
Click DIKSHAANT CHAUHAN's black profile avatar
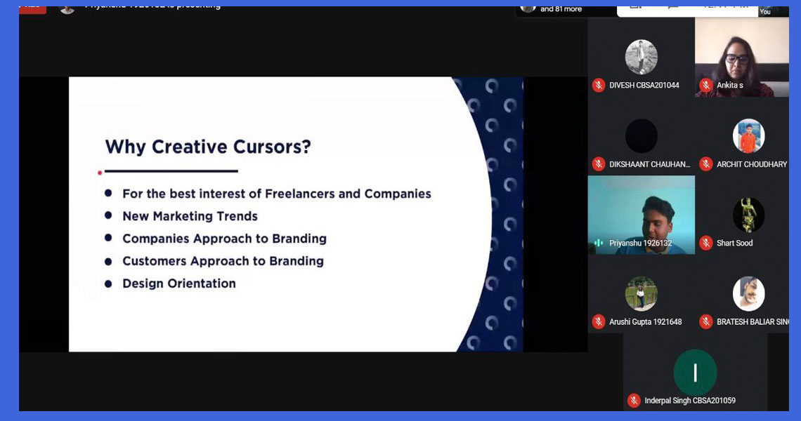641,136
